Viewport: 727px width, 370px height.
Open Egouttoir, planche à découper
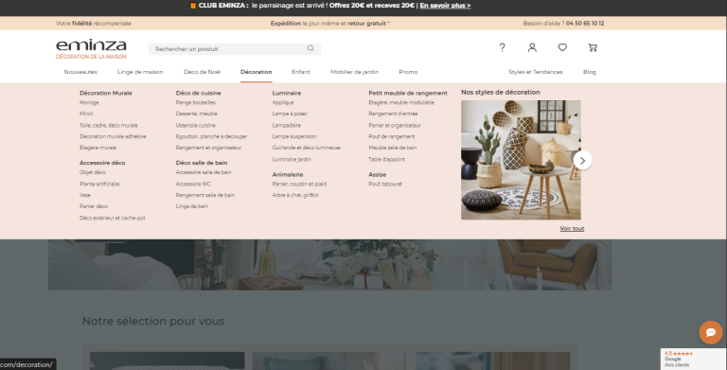point(211,136)
